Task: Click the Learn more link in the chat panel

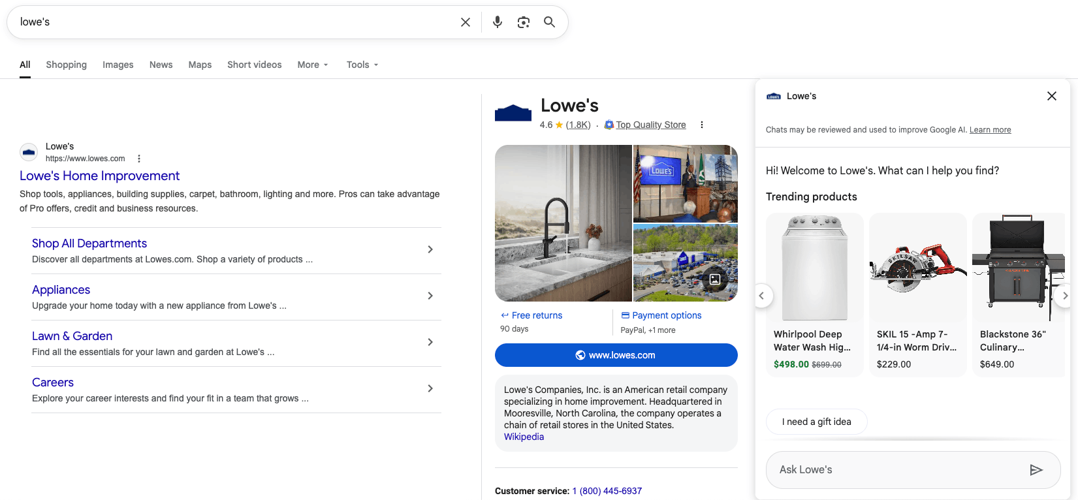Action: pos(990,130)
